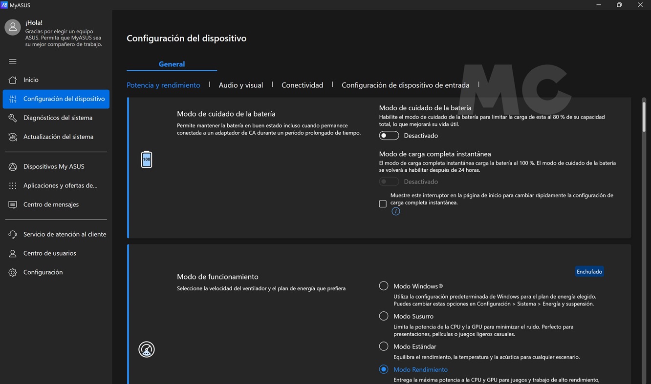Image resolution: width=651 pixels, height=384 pixels.
Task: Click the Inicio home icon
Action: point(13,80)
